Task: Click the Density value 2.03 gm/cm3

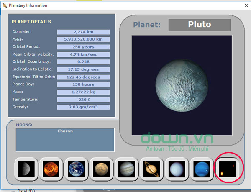Action: pos(83,107)
